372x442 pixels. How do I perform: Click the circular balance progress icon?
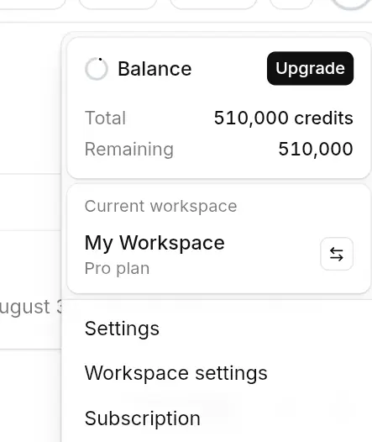coord(97,69)
